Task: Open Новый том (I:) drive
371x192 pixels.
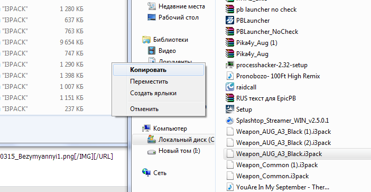Action: 179,151
